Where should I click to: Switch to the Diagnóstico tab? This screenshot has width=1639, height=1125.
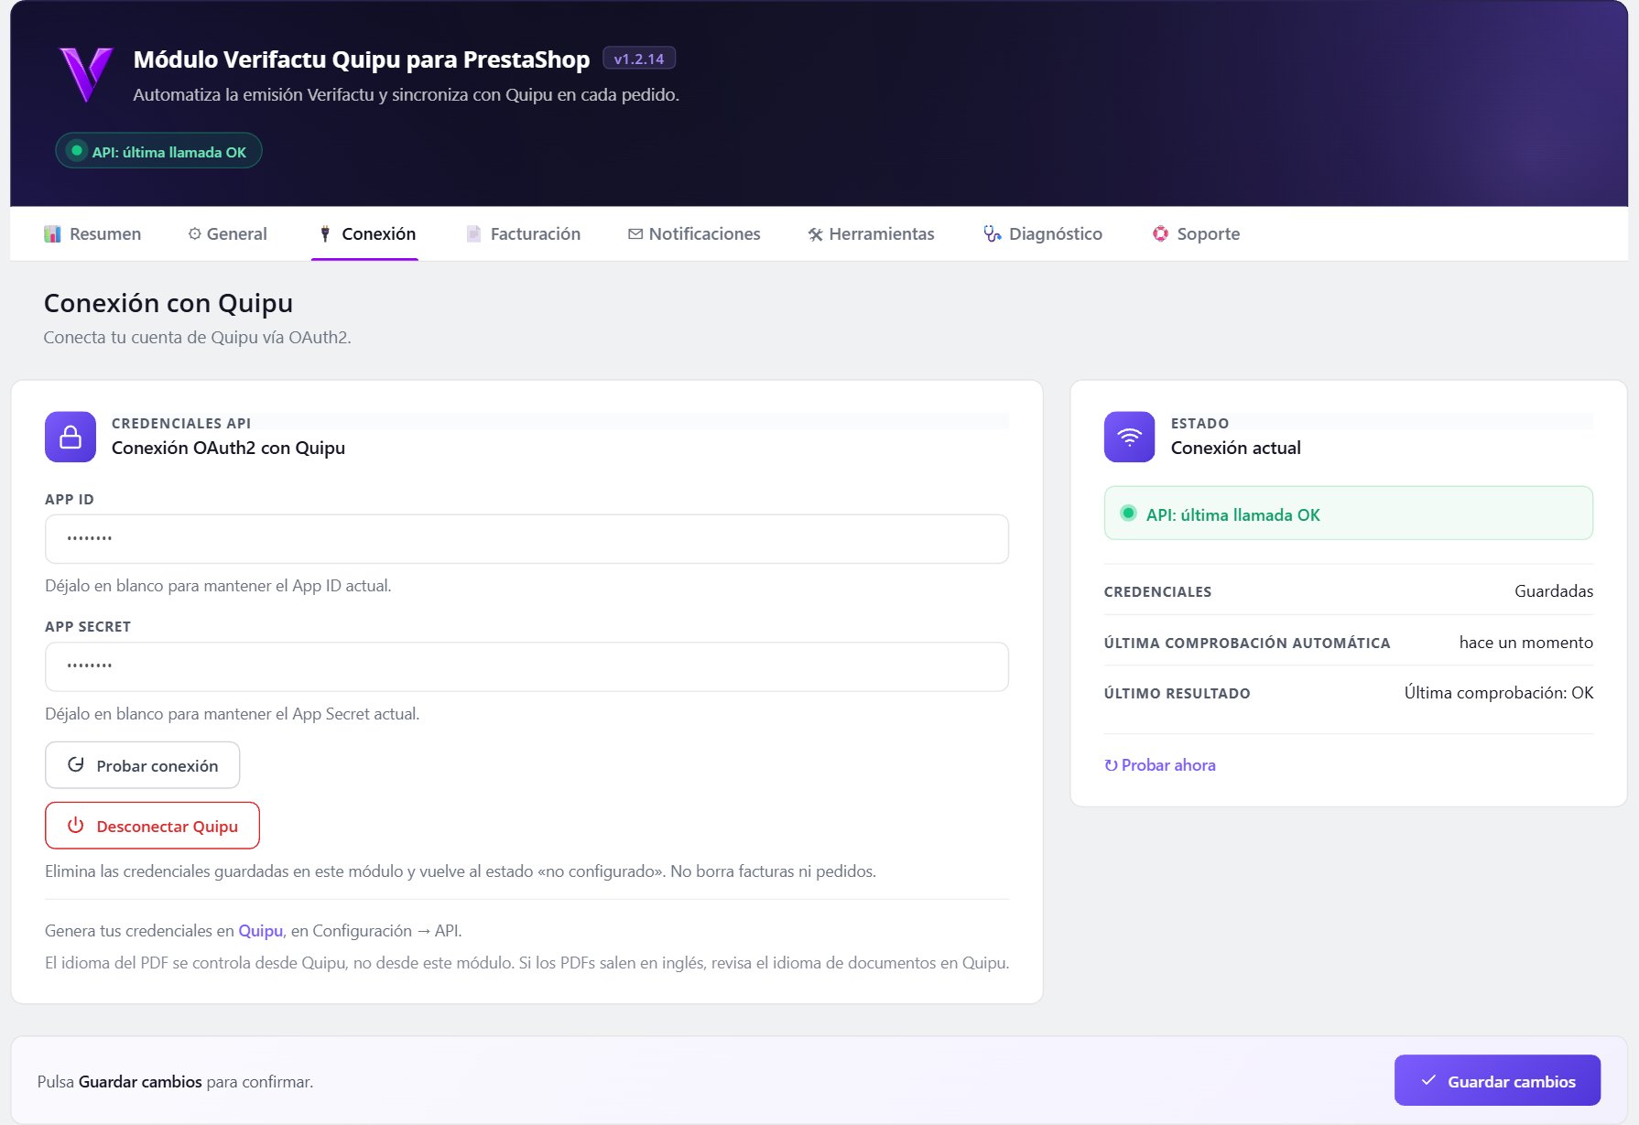[1042, 233]
